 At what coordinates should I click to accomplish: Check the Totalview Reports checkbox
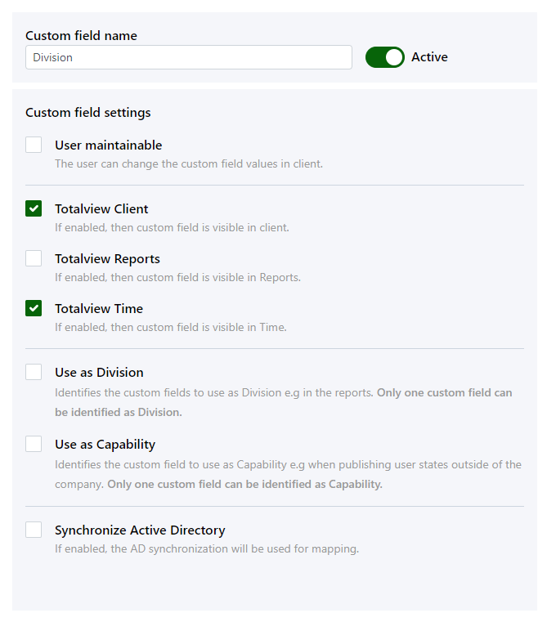(x=34, y=258)
